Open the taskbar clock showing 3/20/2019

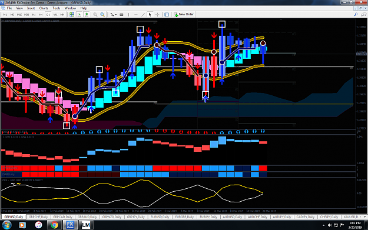(354, 225)
